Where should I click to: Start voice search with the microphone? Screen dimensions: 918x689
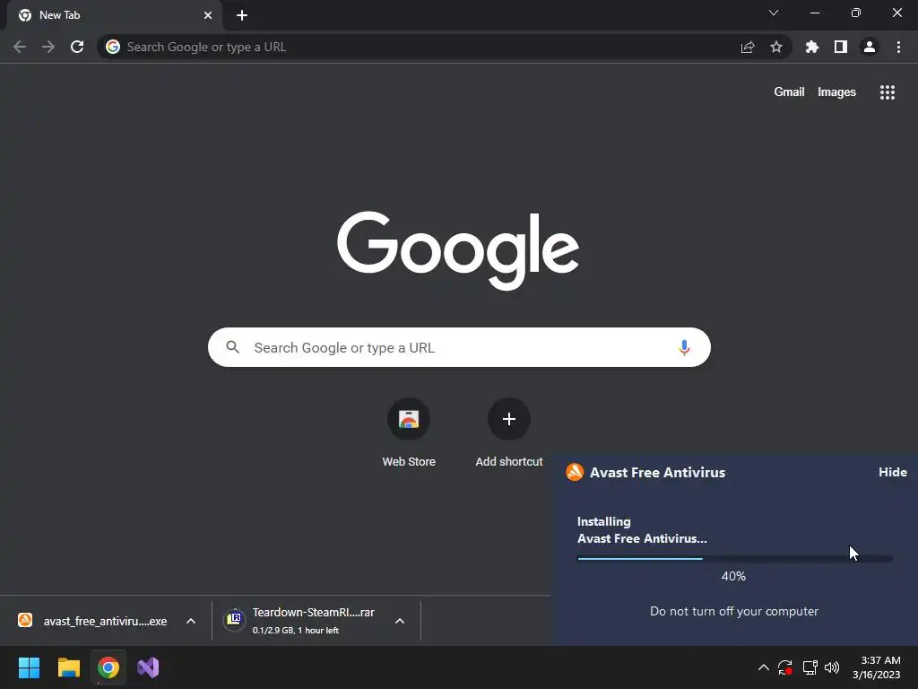tap(684, 347)
